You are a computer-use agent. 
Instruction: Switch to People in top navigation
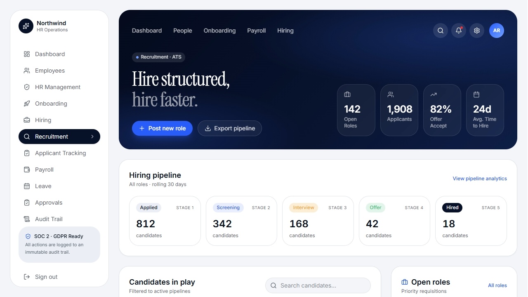pos(183,31)
